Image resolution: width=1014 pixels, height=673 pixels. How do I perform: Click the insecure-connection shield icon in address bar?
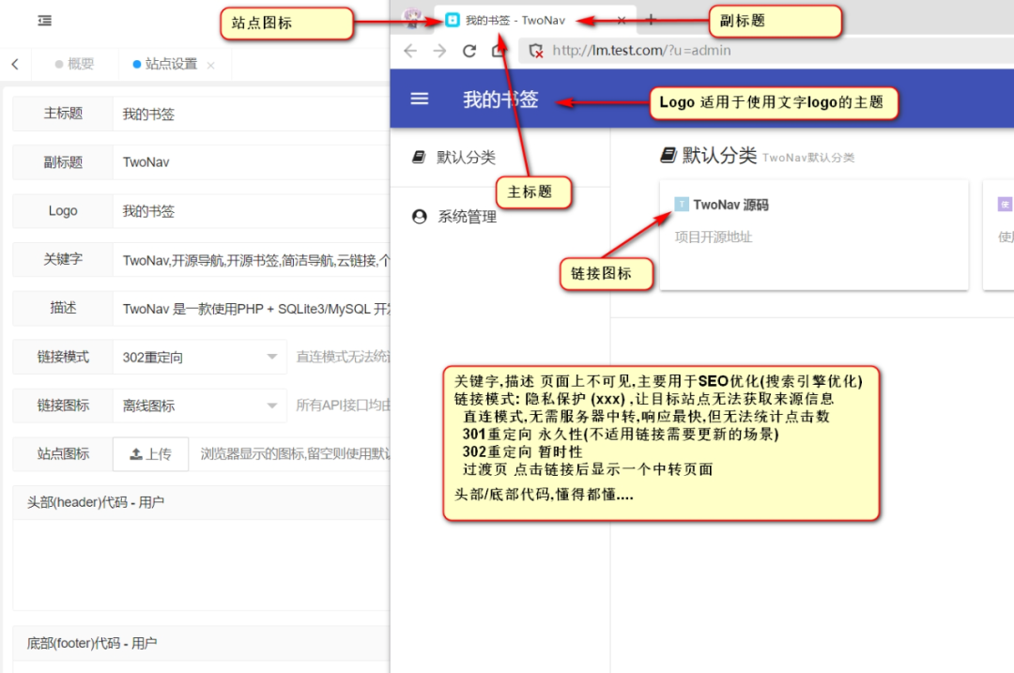pos(535,51)
